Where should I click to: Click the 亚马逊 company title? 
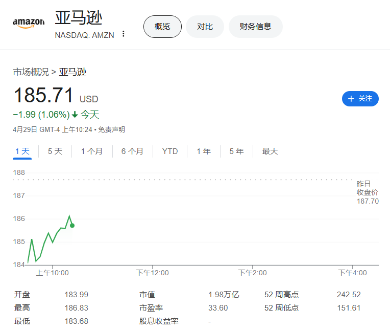click(x=79, y=18)
